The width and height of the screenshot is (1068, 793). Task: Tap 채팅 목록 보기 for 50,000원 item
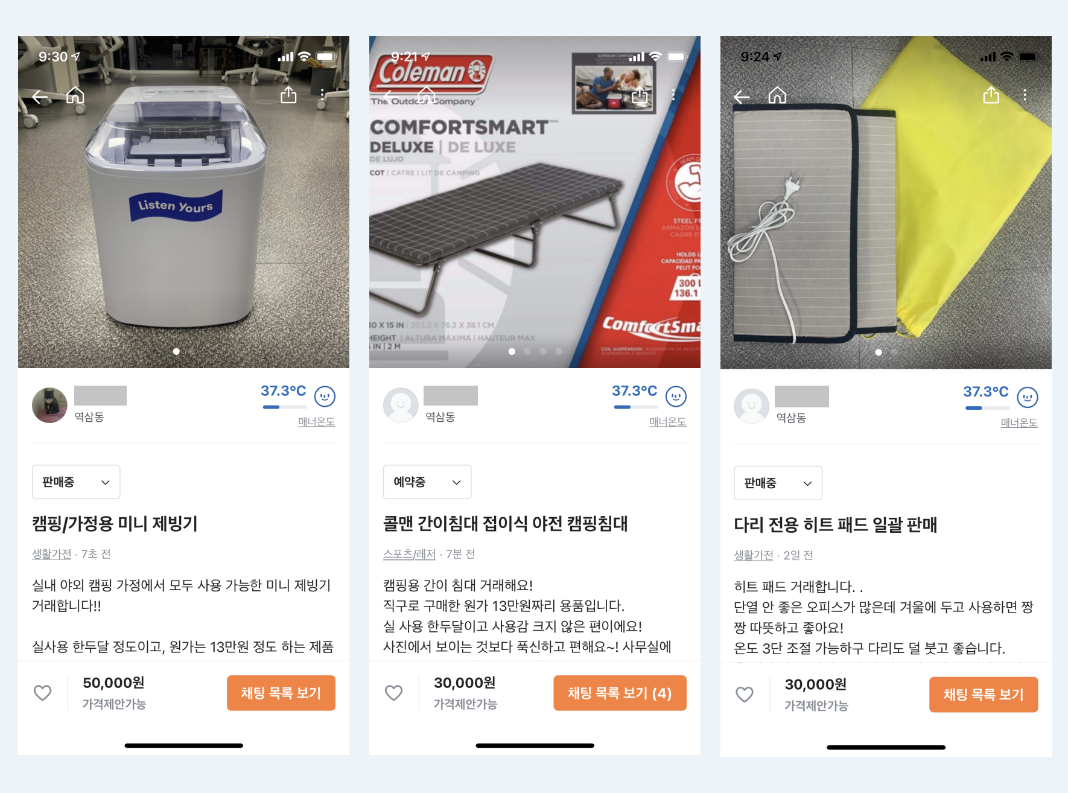pos(281,693)
